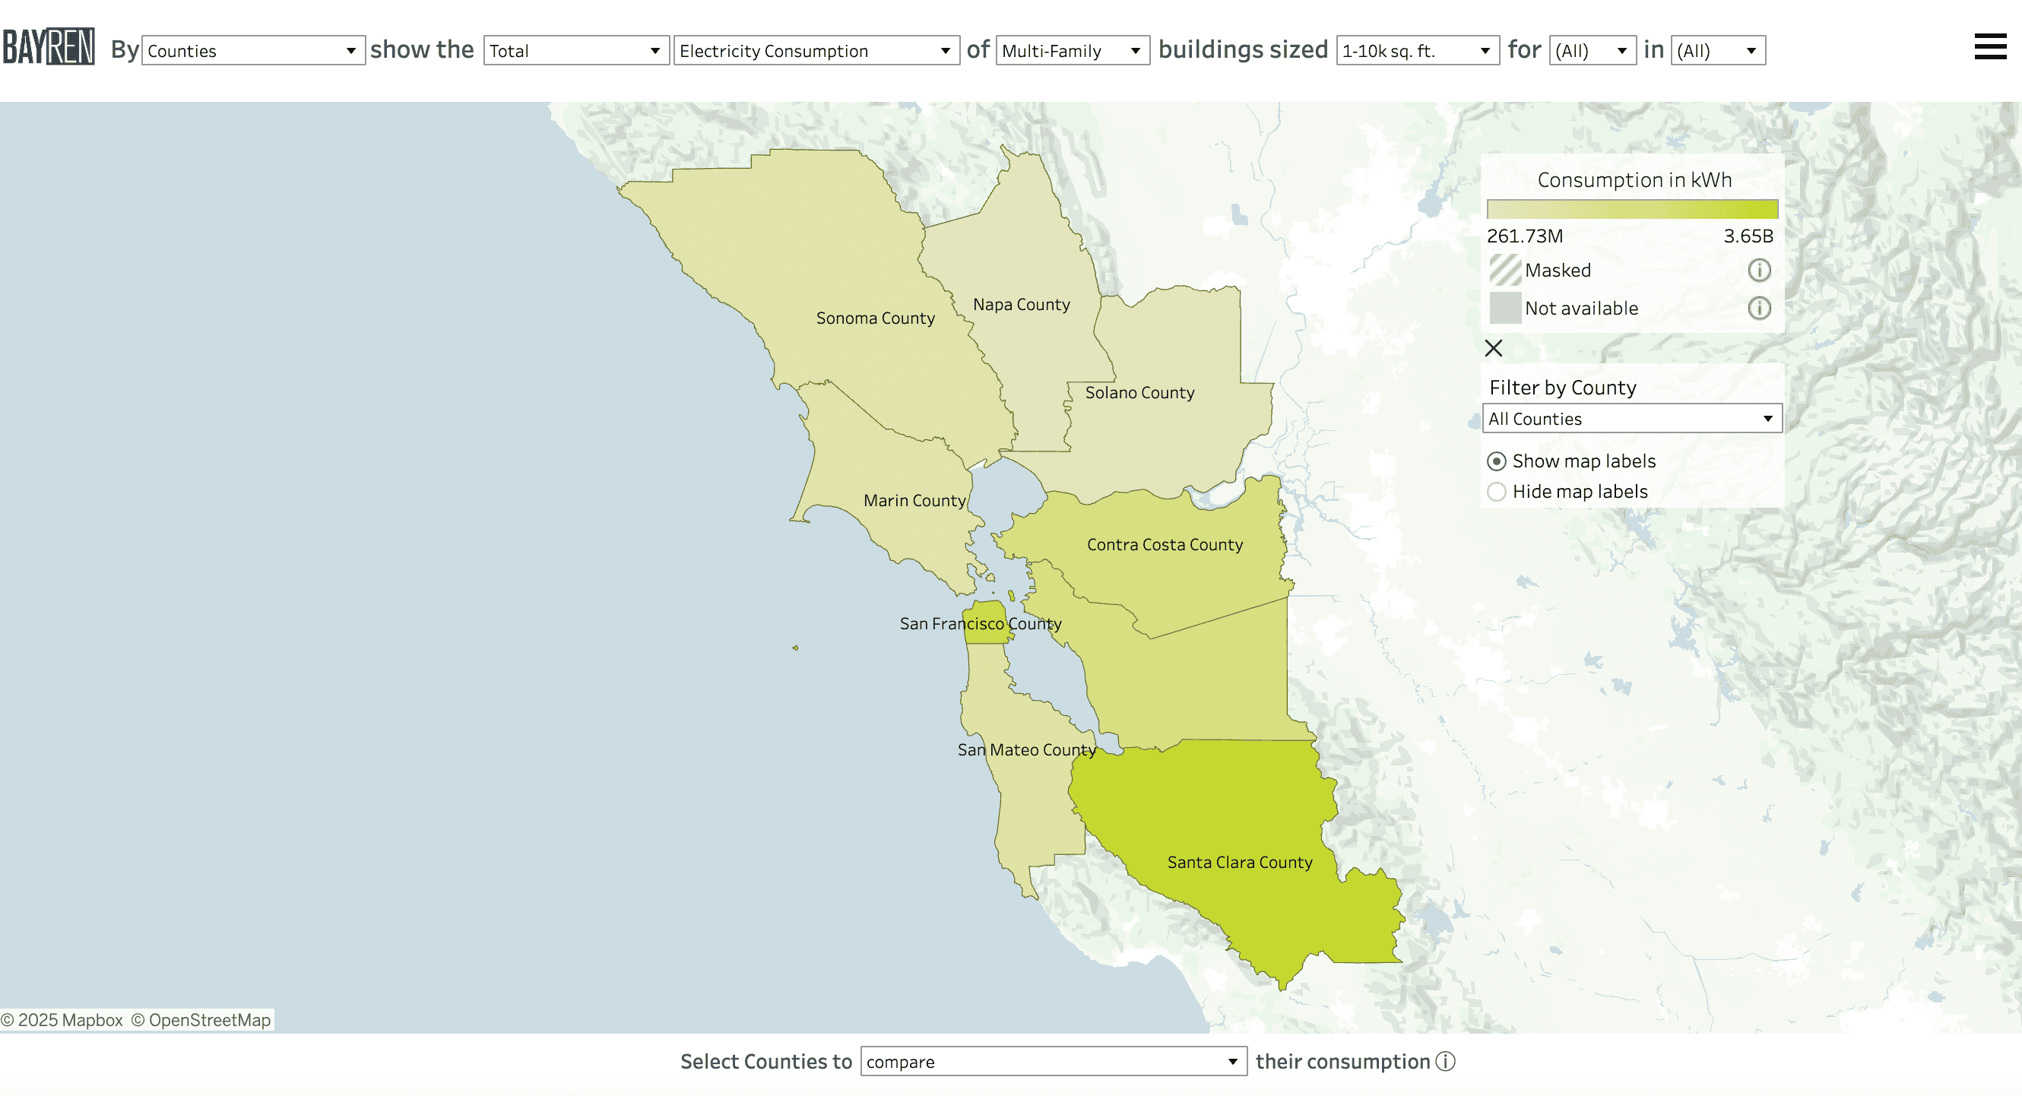Click the © 2025 Mapbox attribution link
This screenshot has height=1096, width=2022.
(62, 1020)
